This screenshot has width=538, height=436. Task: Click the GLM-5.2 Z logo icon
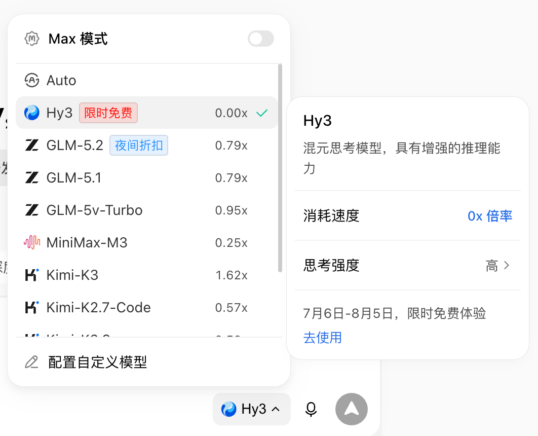pyautogui.click(x=32, y=145)
